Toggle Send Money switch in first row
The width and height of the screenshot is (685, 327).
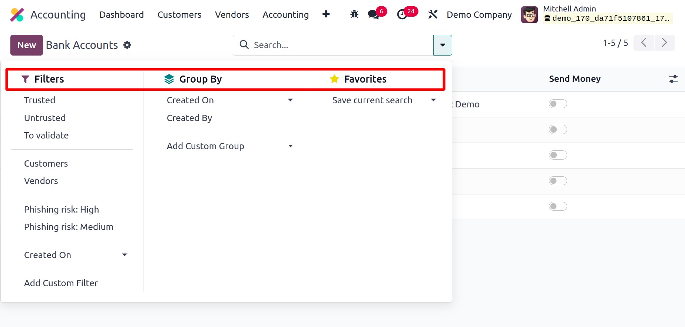(x=558, y=104)
